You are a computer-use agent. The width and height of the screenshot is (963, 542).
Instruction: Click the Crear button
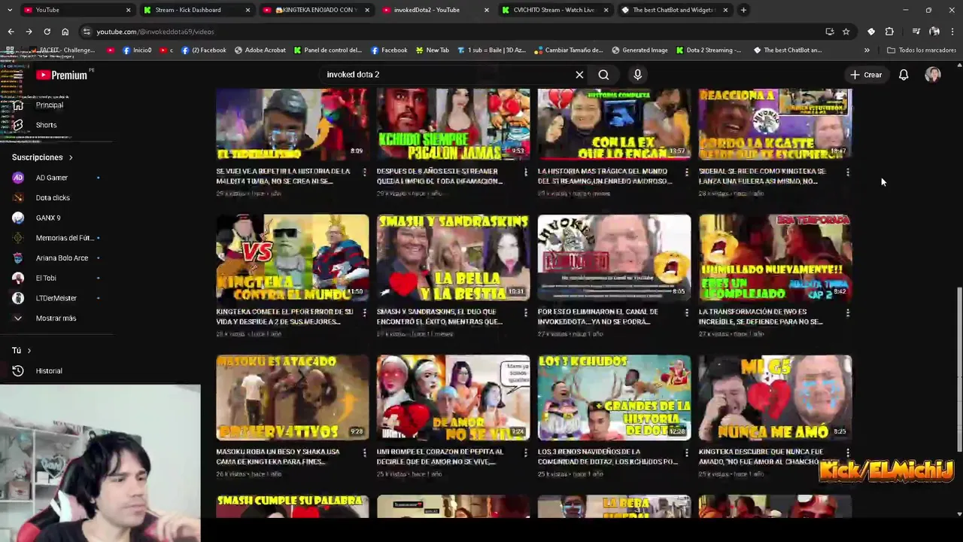pyautogui.click(x=865, y=75)
